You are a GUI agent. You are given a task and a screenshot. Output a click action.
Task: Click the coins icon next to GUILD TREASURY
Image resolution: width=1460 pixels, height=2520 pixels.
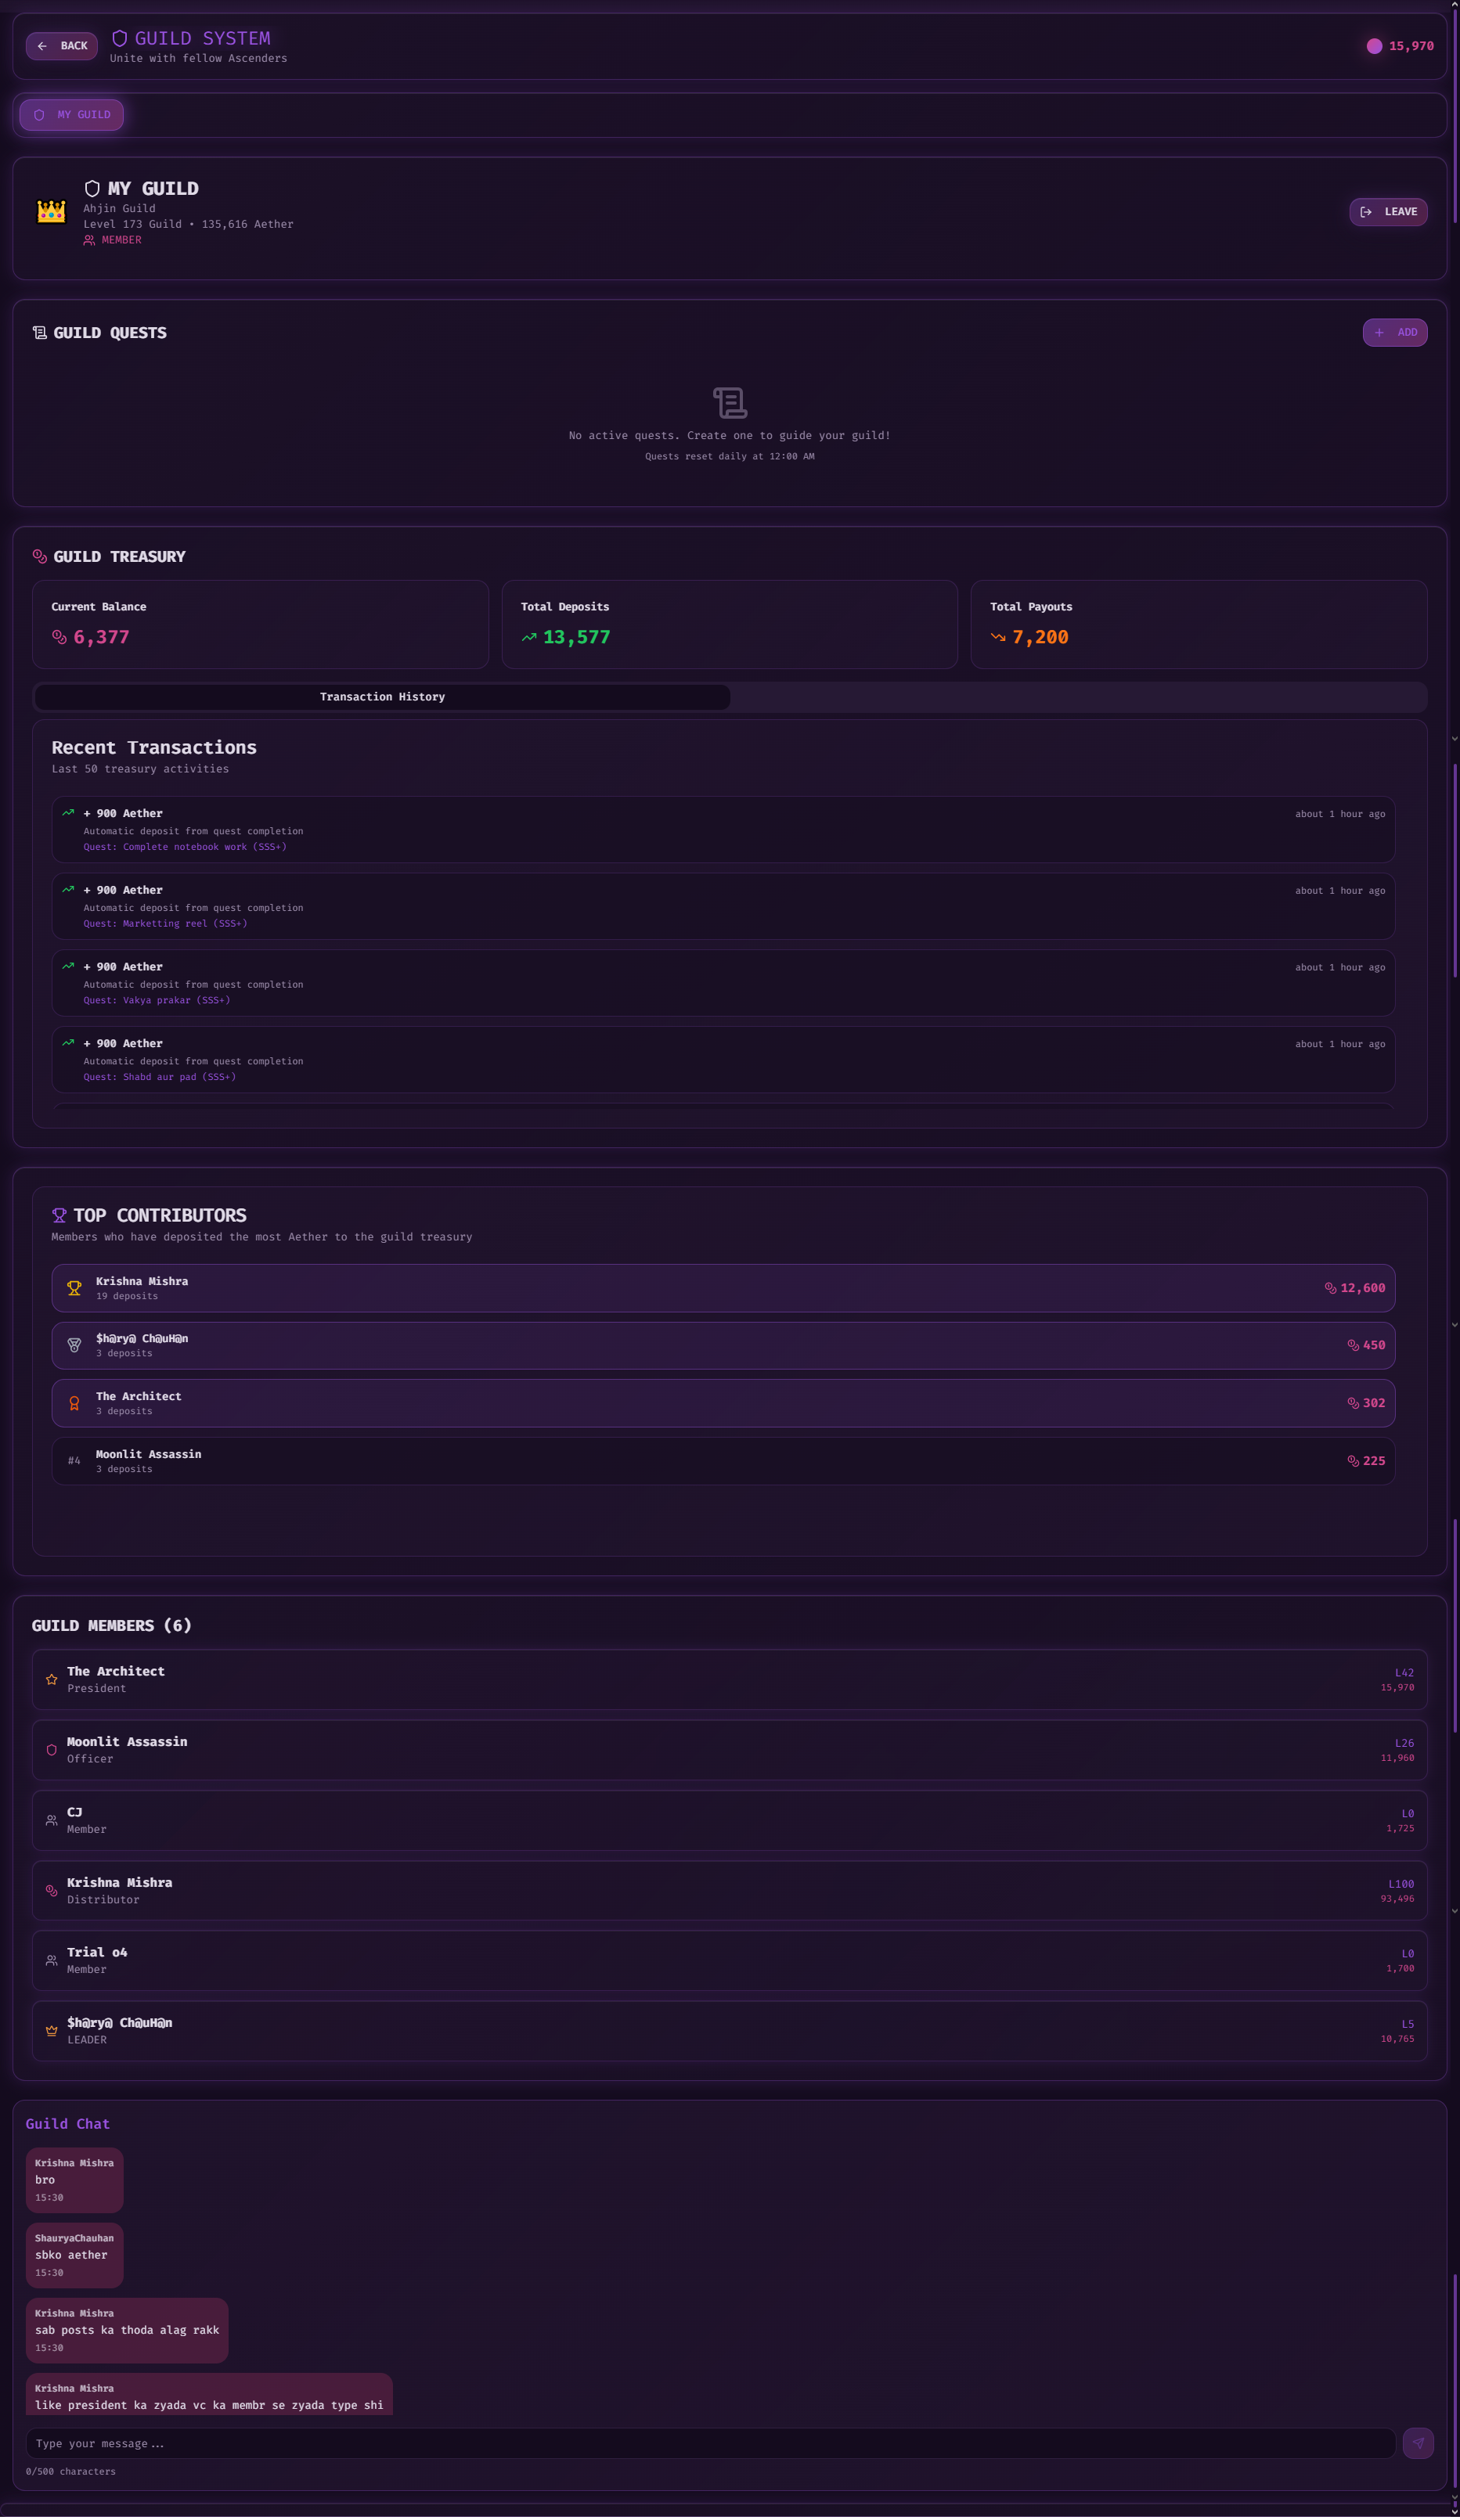tap(40, 556)
